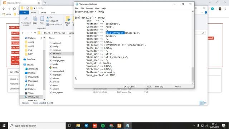Show hidden system tray icons
229x129 pixels.
(194, 126)
